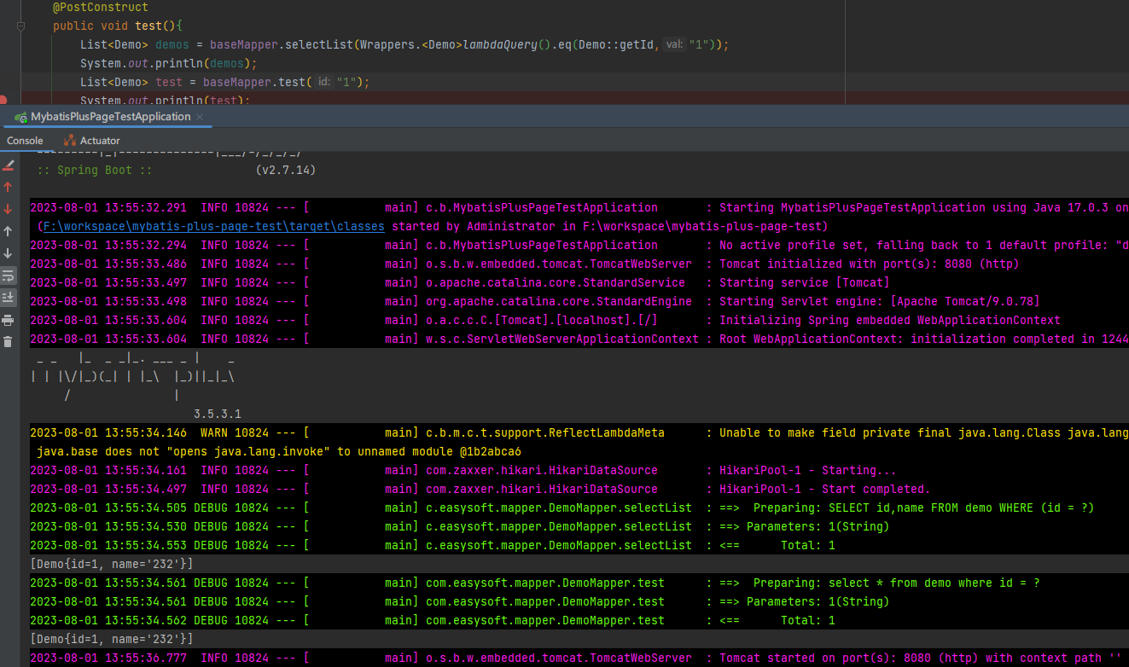Click the '(v2.7.14)' version text
This screenshot has height=667, width=1129.
coord(286,170)
